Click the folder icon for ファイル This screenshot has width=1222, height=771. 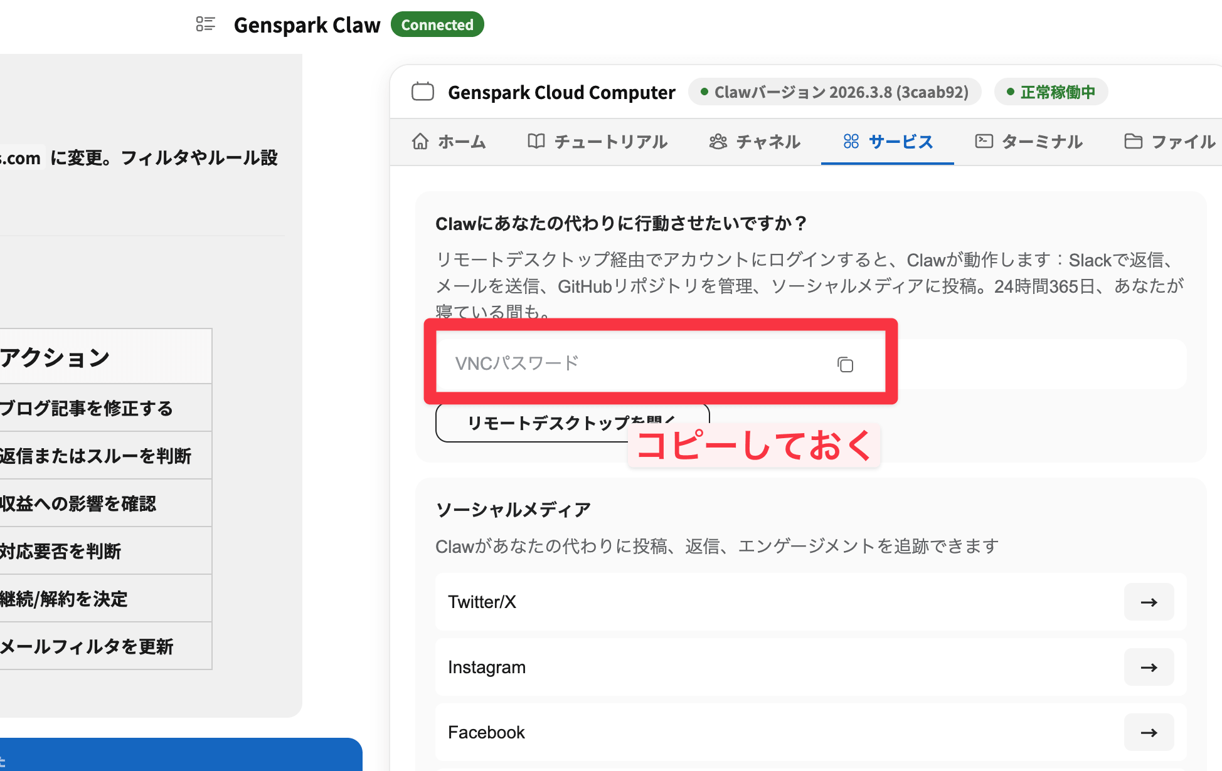[1133, 142]
